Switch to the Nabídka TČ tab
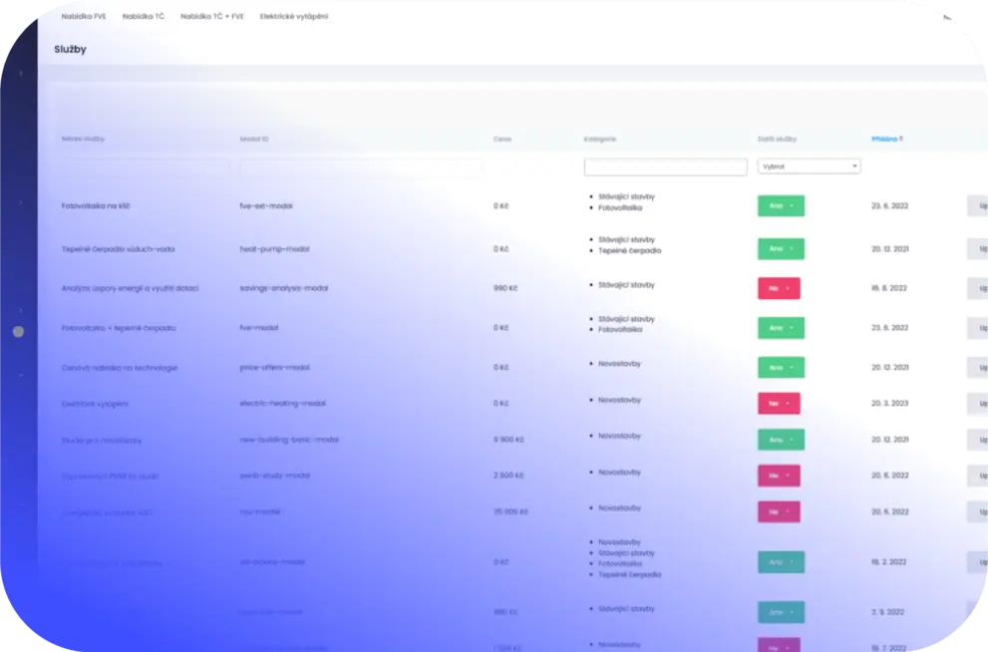 (x=144, y=16)
